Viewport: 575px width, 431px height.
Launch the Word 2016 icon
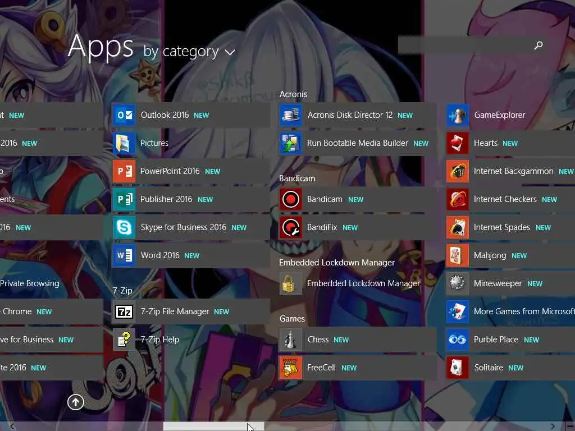(x=124, y=255)
